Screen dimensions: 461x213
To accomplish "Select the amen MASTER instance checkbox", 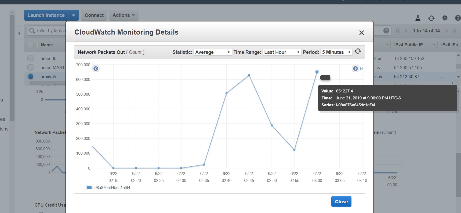I will pyautogui.click(x=31, y=68).
